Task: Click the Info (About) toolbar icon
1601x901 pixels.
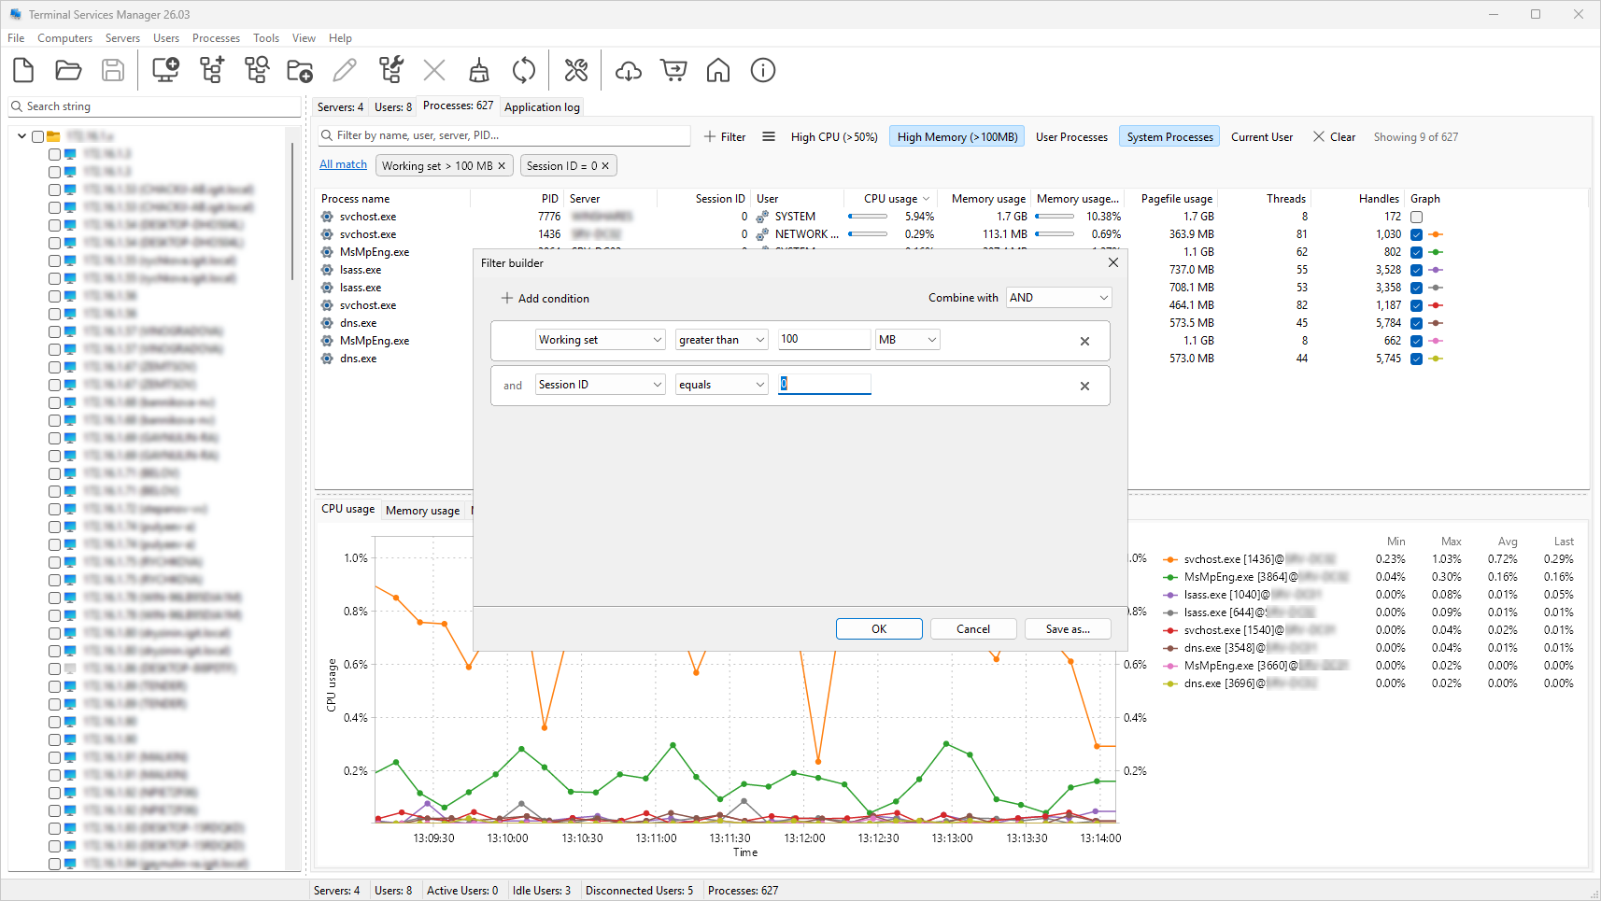Action: pos(762,70)
